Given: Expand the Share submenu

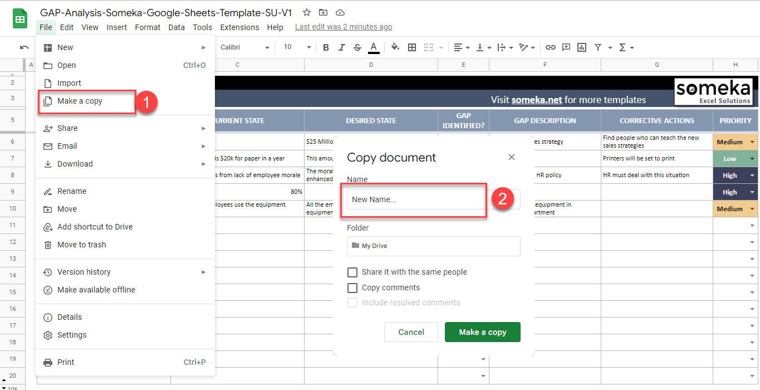Looking at the screenshot, I should point(125,128).
